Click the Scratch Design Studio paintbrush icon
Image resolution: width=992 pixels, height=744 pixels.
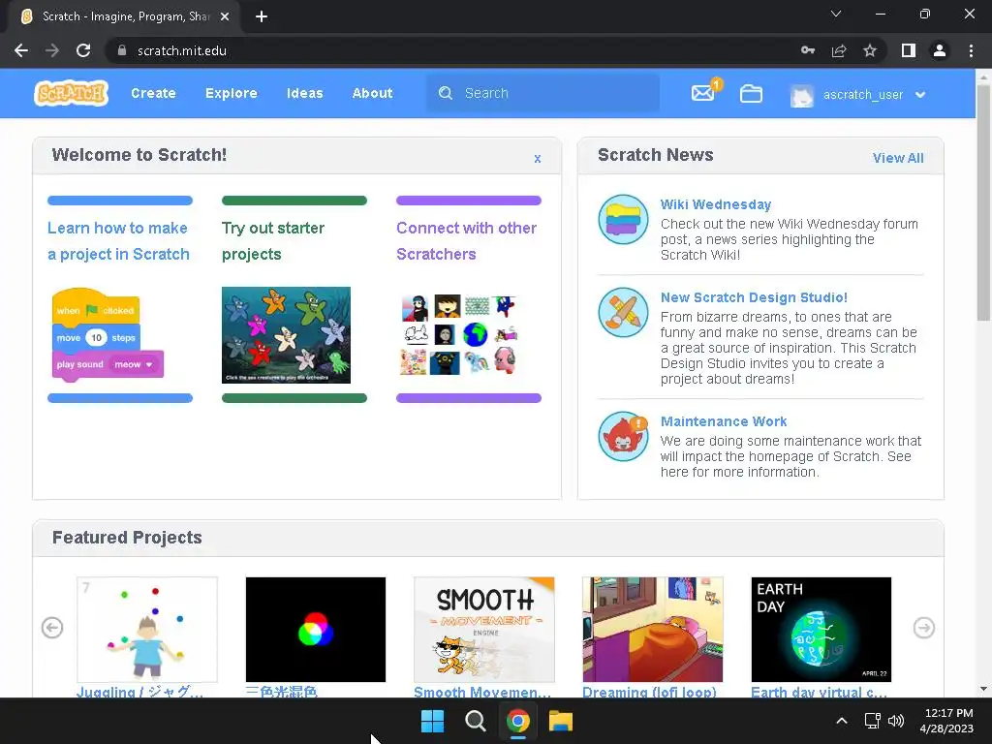(x=623, y=313)
